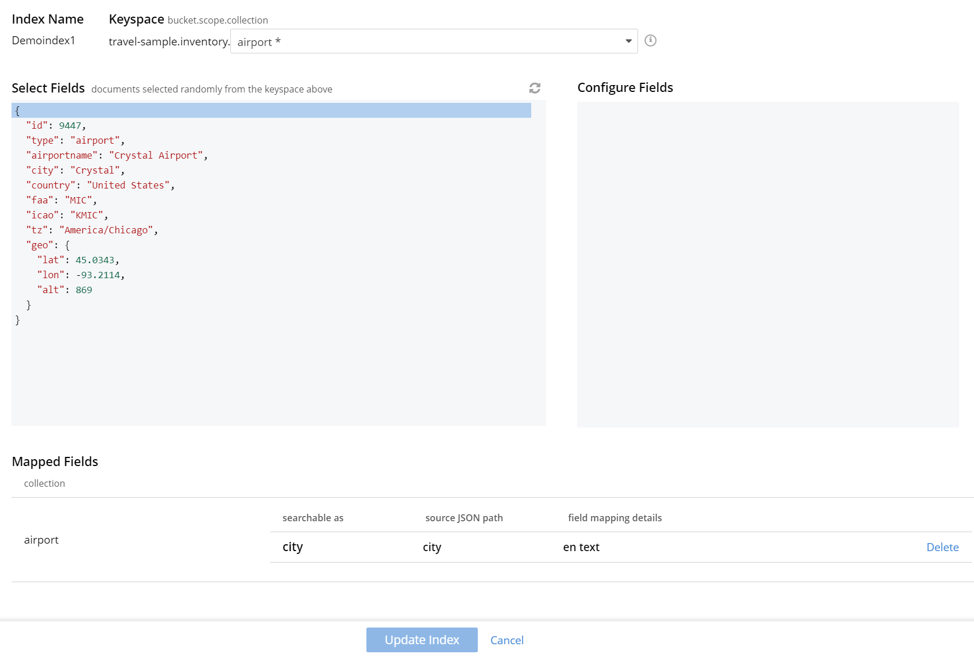Refresh the random sample document
Screen dimensions: 974x658
[535, 88]
